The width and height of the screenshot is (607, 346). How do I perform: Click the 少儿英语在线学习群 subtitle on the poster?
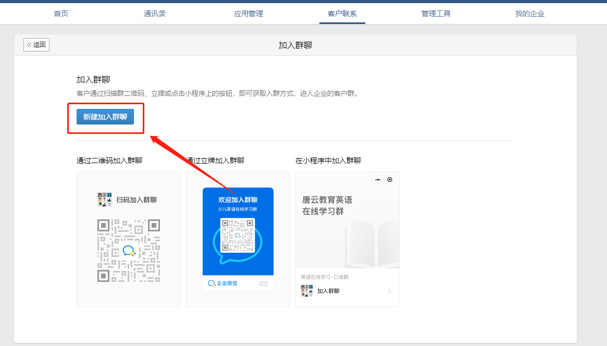tap(237, 209)
